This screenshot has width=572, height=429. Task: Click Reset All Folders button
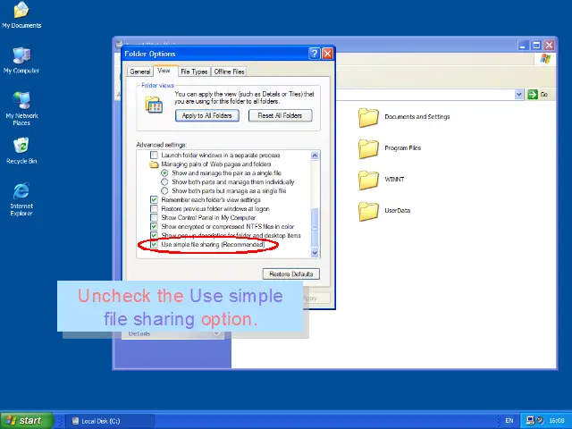280,115
